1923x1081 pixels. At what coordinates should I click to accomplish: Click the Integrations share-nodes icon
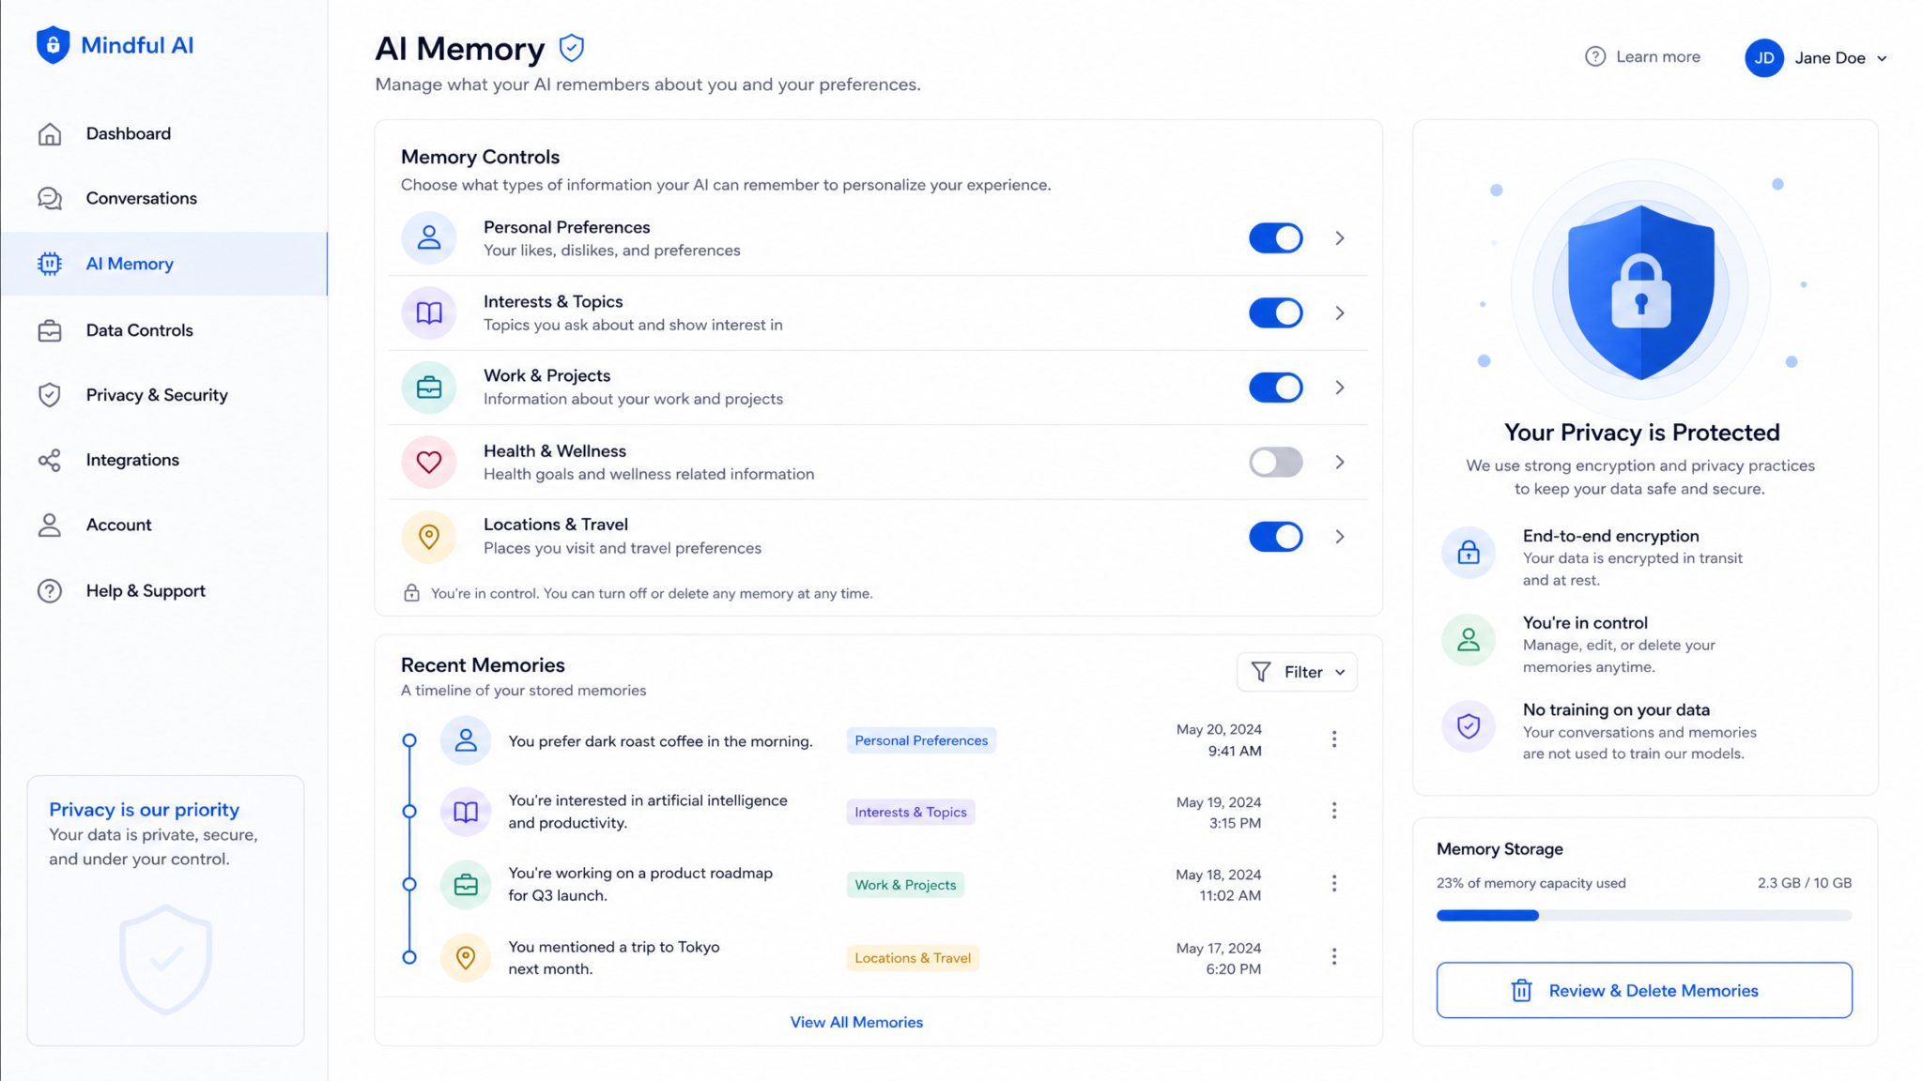coord(50,460)
